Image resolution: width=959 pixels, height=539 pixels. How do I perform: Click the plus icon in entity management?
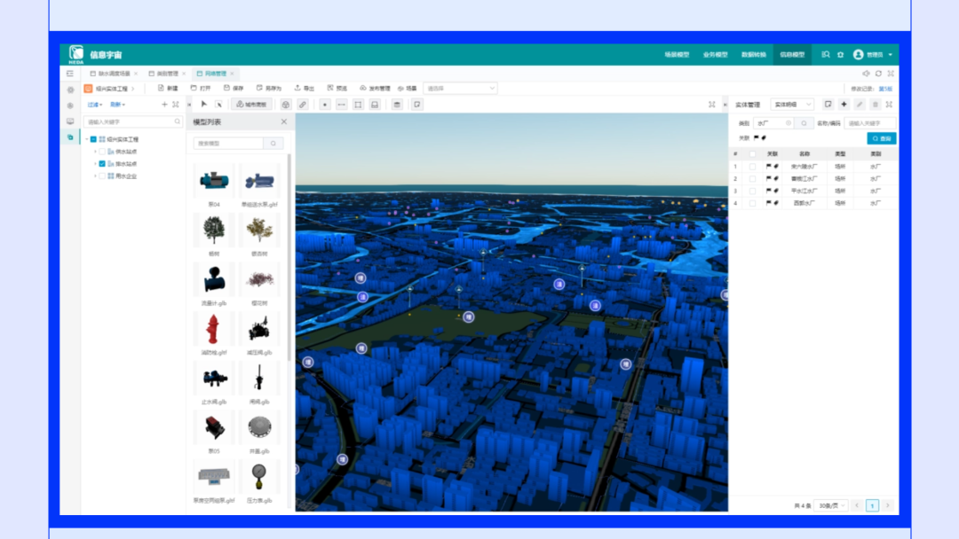(x=844, y=105)
